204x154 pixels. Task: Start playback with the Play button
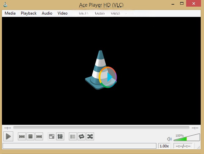8,136
